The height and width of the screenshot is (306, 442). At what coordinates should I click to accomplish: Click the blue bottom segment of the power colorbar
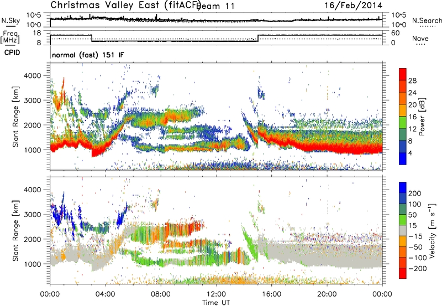pos(403,159)
